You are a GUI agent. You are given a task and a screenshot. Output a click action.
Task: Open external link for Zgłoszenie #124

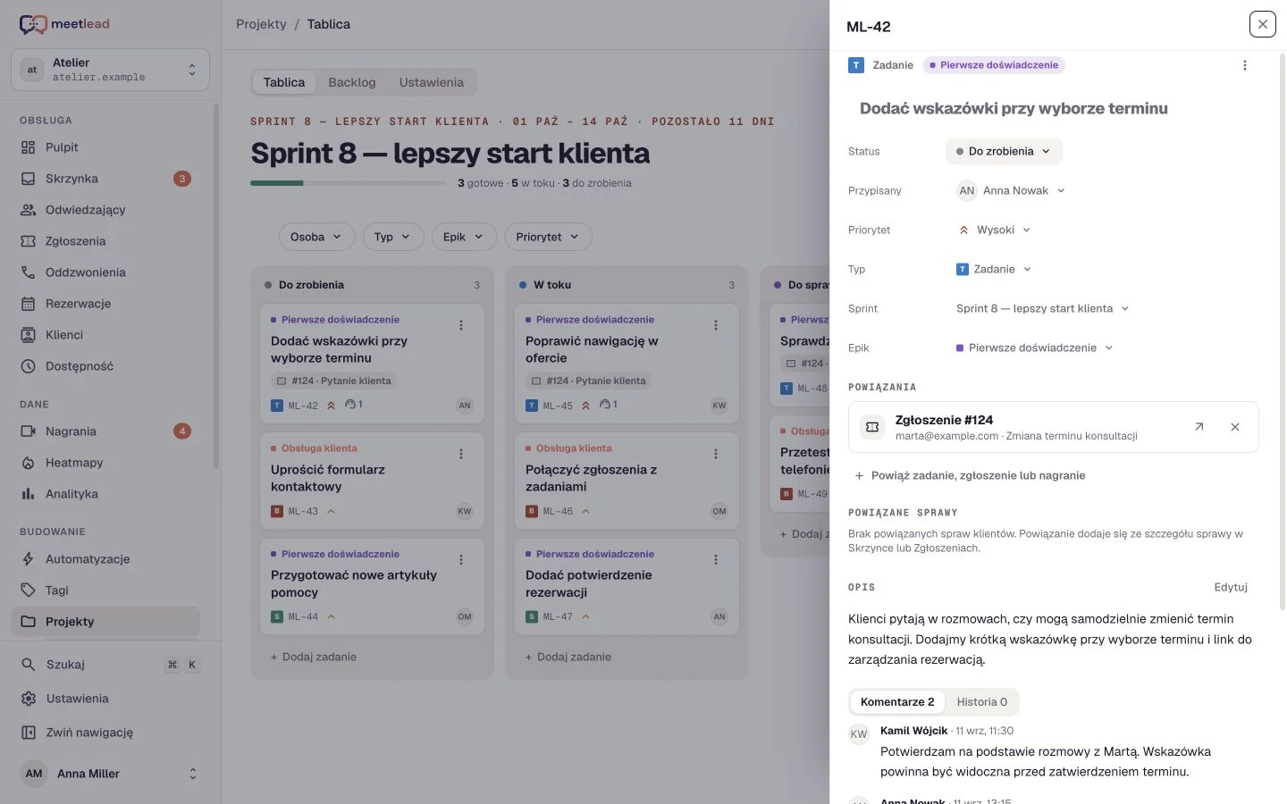pyautogui.click(x=1199, y=427)
